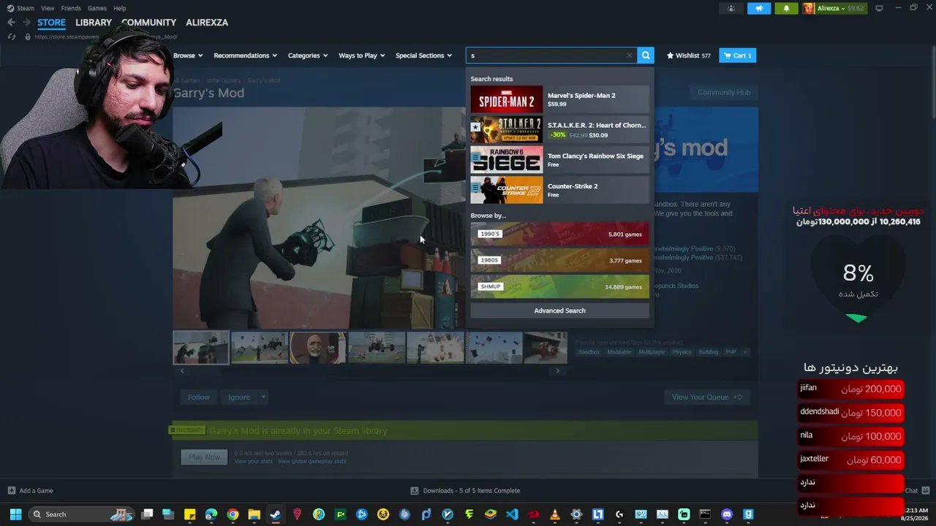The image size is (936, 526).
Task: Open the friends activity icon in header
Action: (x=731, y=8)
